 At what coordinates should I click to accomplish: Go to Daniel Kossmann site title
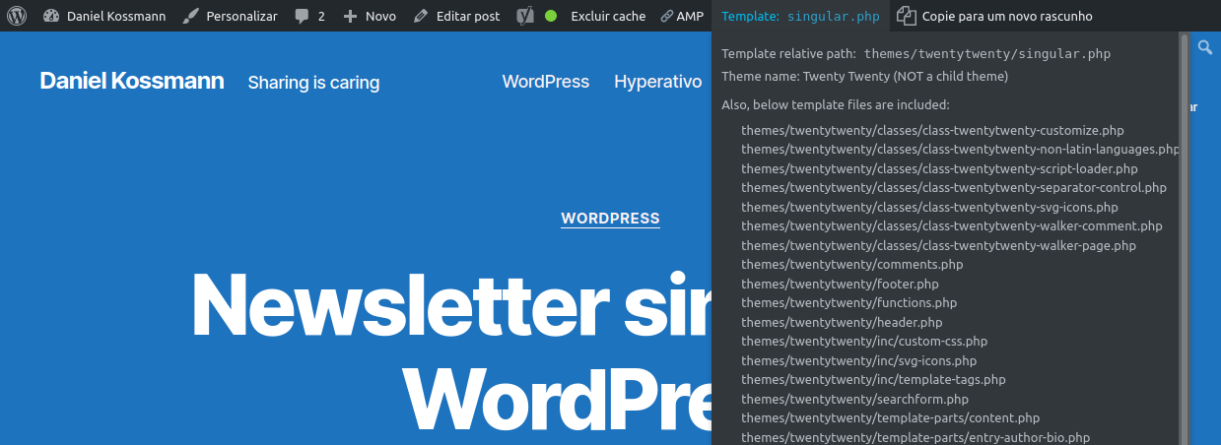tap(132, 81)
